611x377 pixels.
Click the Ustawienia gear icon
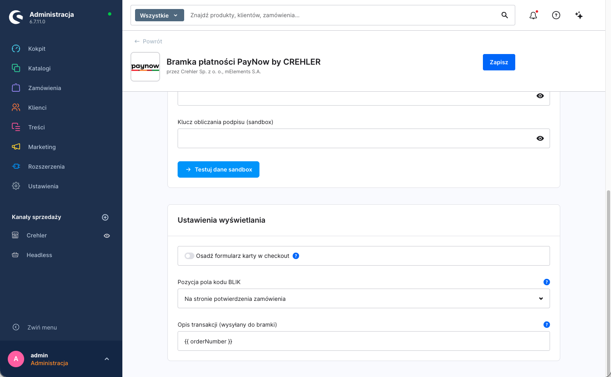tap(16, 186)
